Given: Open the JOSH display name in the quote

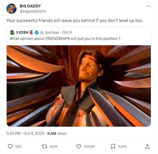Looking at the screenshot, I should (x=22, y=32).
